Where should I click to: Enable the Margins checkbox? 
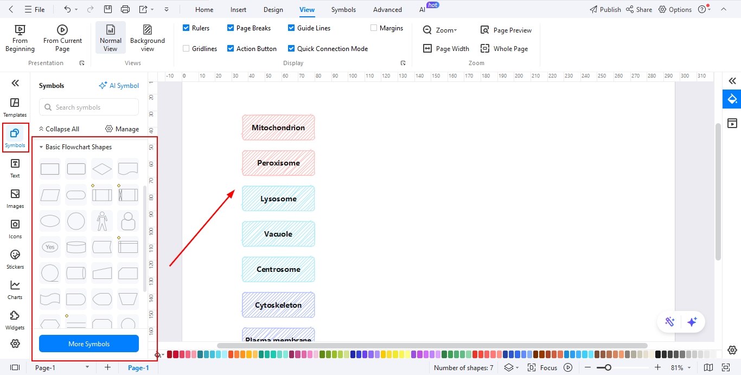click(374, 28)
